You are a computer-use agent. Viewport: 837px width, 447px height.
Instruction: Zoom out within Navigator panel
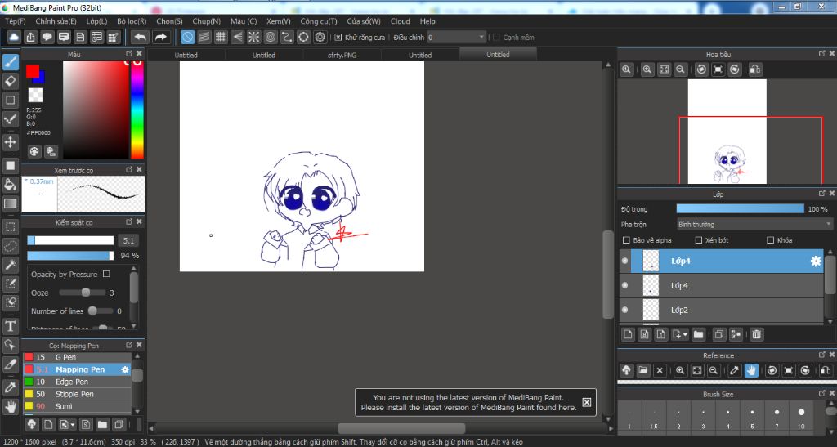coord(680,69)
